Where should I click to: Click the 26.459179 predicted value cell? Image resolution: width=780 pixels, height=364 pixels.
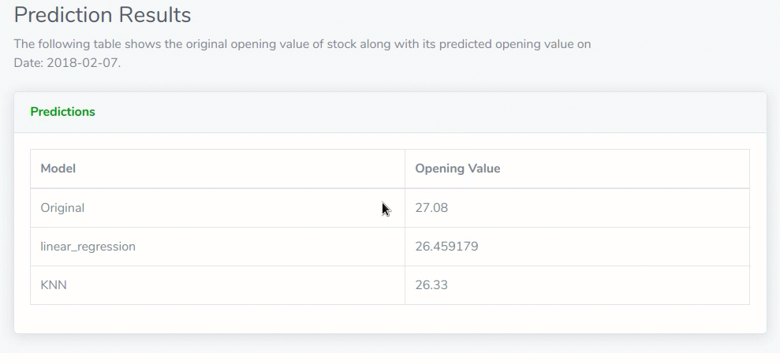click(x=446, y=247)
